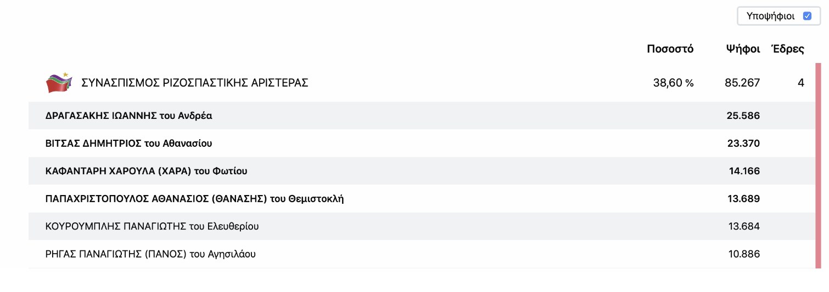Click the Ποσοστό column header
Screen dimensions: 829x292
[670, 49]
